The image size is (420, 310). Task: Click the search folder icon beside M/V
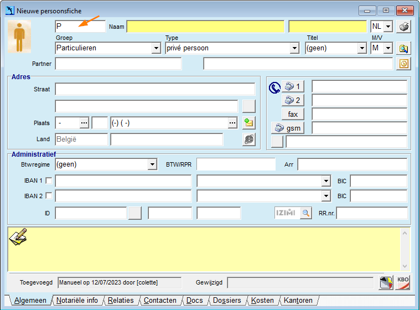click(x=403, y=48)
